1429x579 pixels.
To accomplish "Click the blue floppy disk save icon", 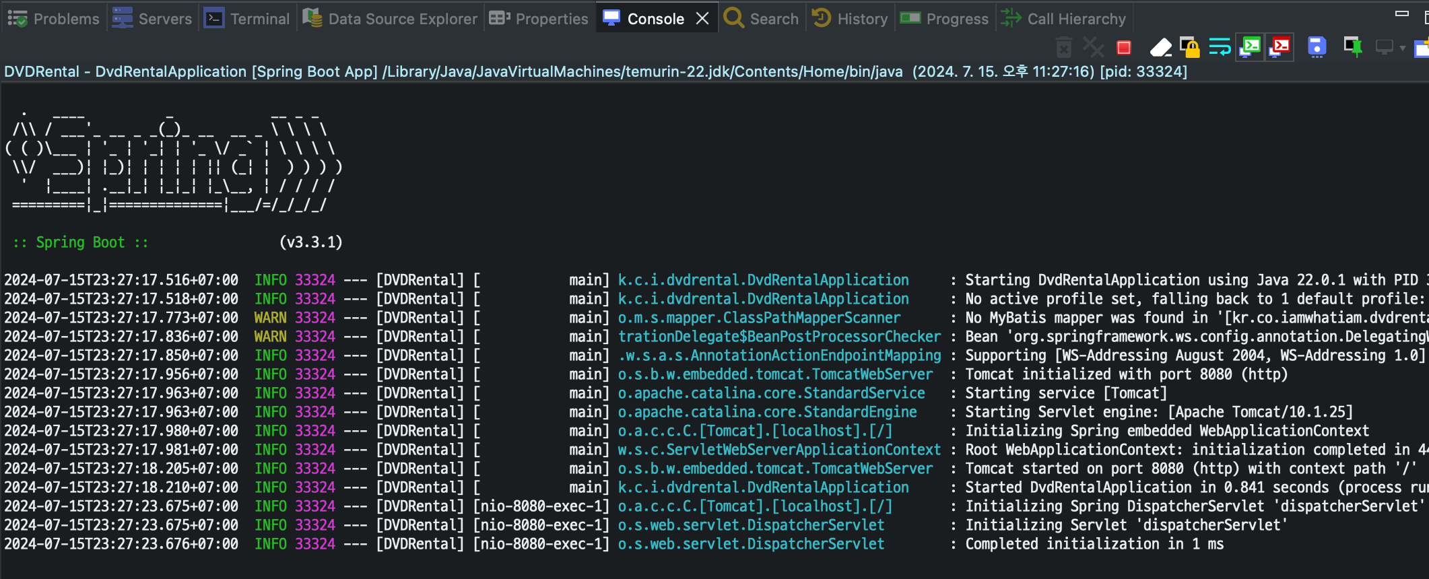I will [x=1317, y=47].
